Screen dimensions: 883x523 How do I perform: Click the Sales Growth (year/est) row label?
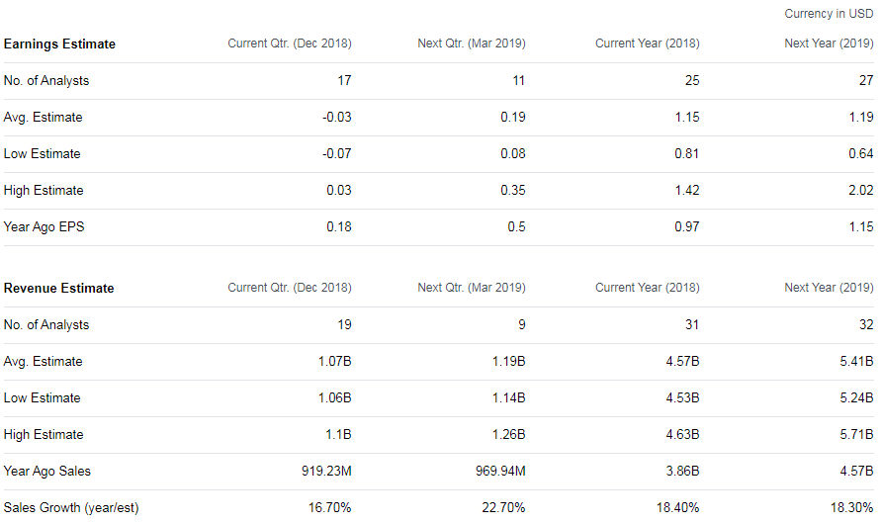click(71, 507)
